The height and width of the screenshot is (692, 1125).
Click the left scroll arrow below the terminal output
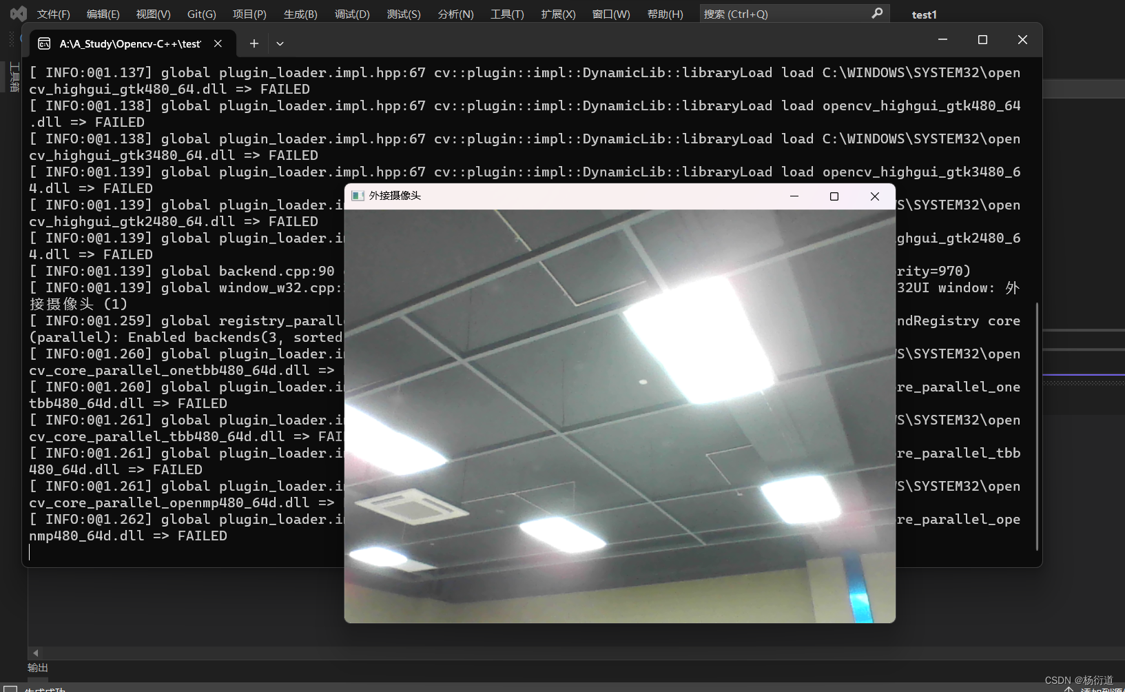click(x=34, y=653)
